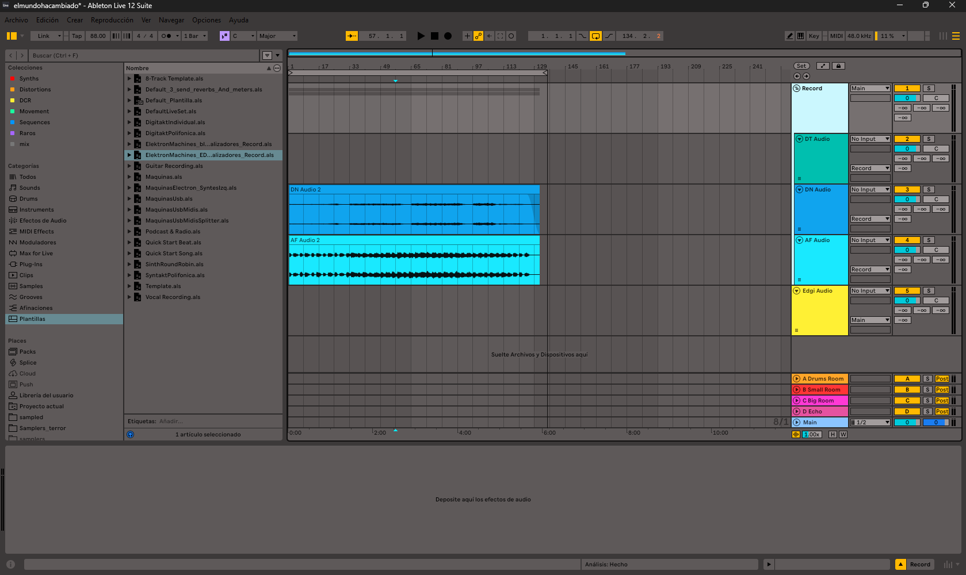The image size is (966, 575).
Task: Click the Stop transport button
Action: pos(434,36)
